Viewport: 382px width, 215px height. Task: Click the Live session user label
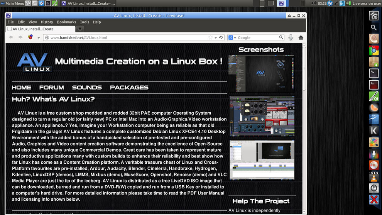click(367, 3)
